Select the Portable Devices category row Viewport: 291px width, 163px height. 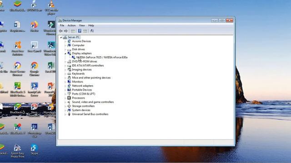tap(82, 90)
